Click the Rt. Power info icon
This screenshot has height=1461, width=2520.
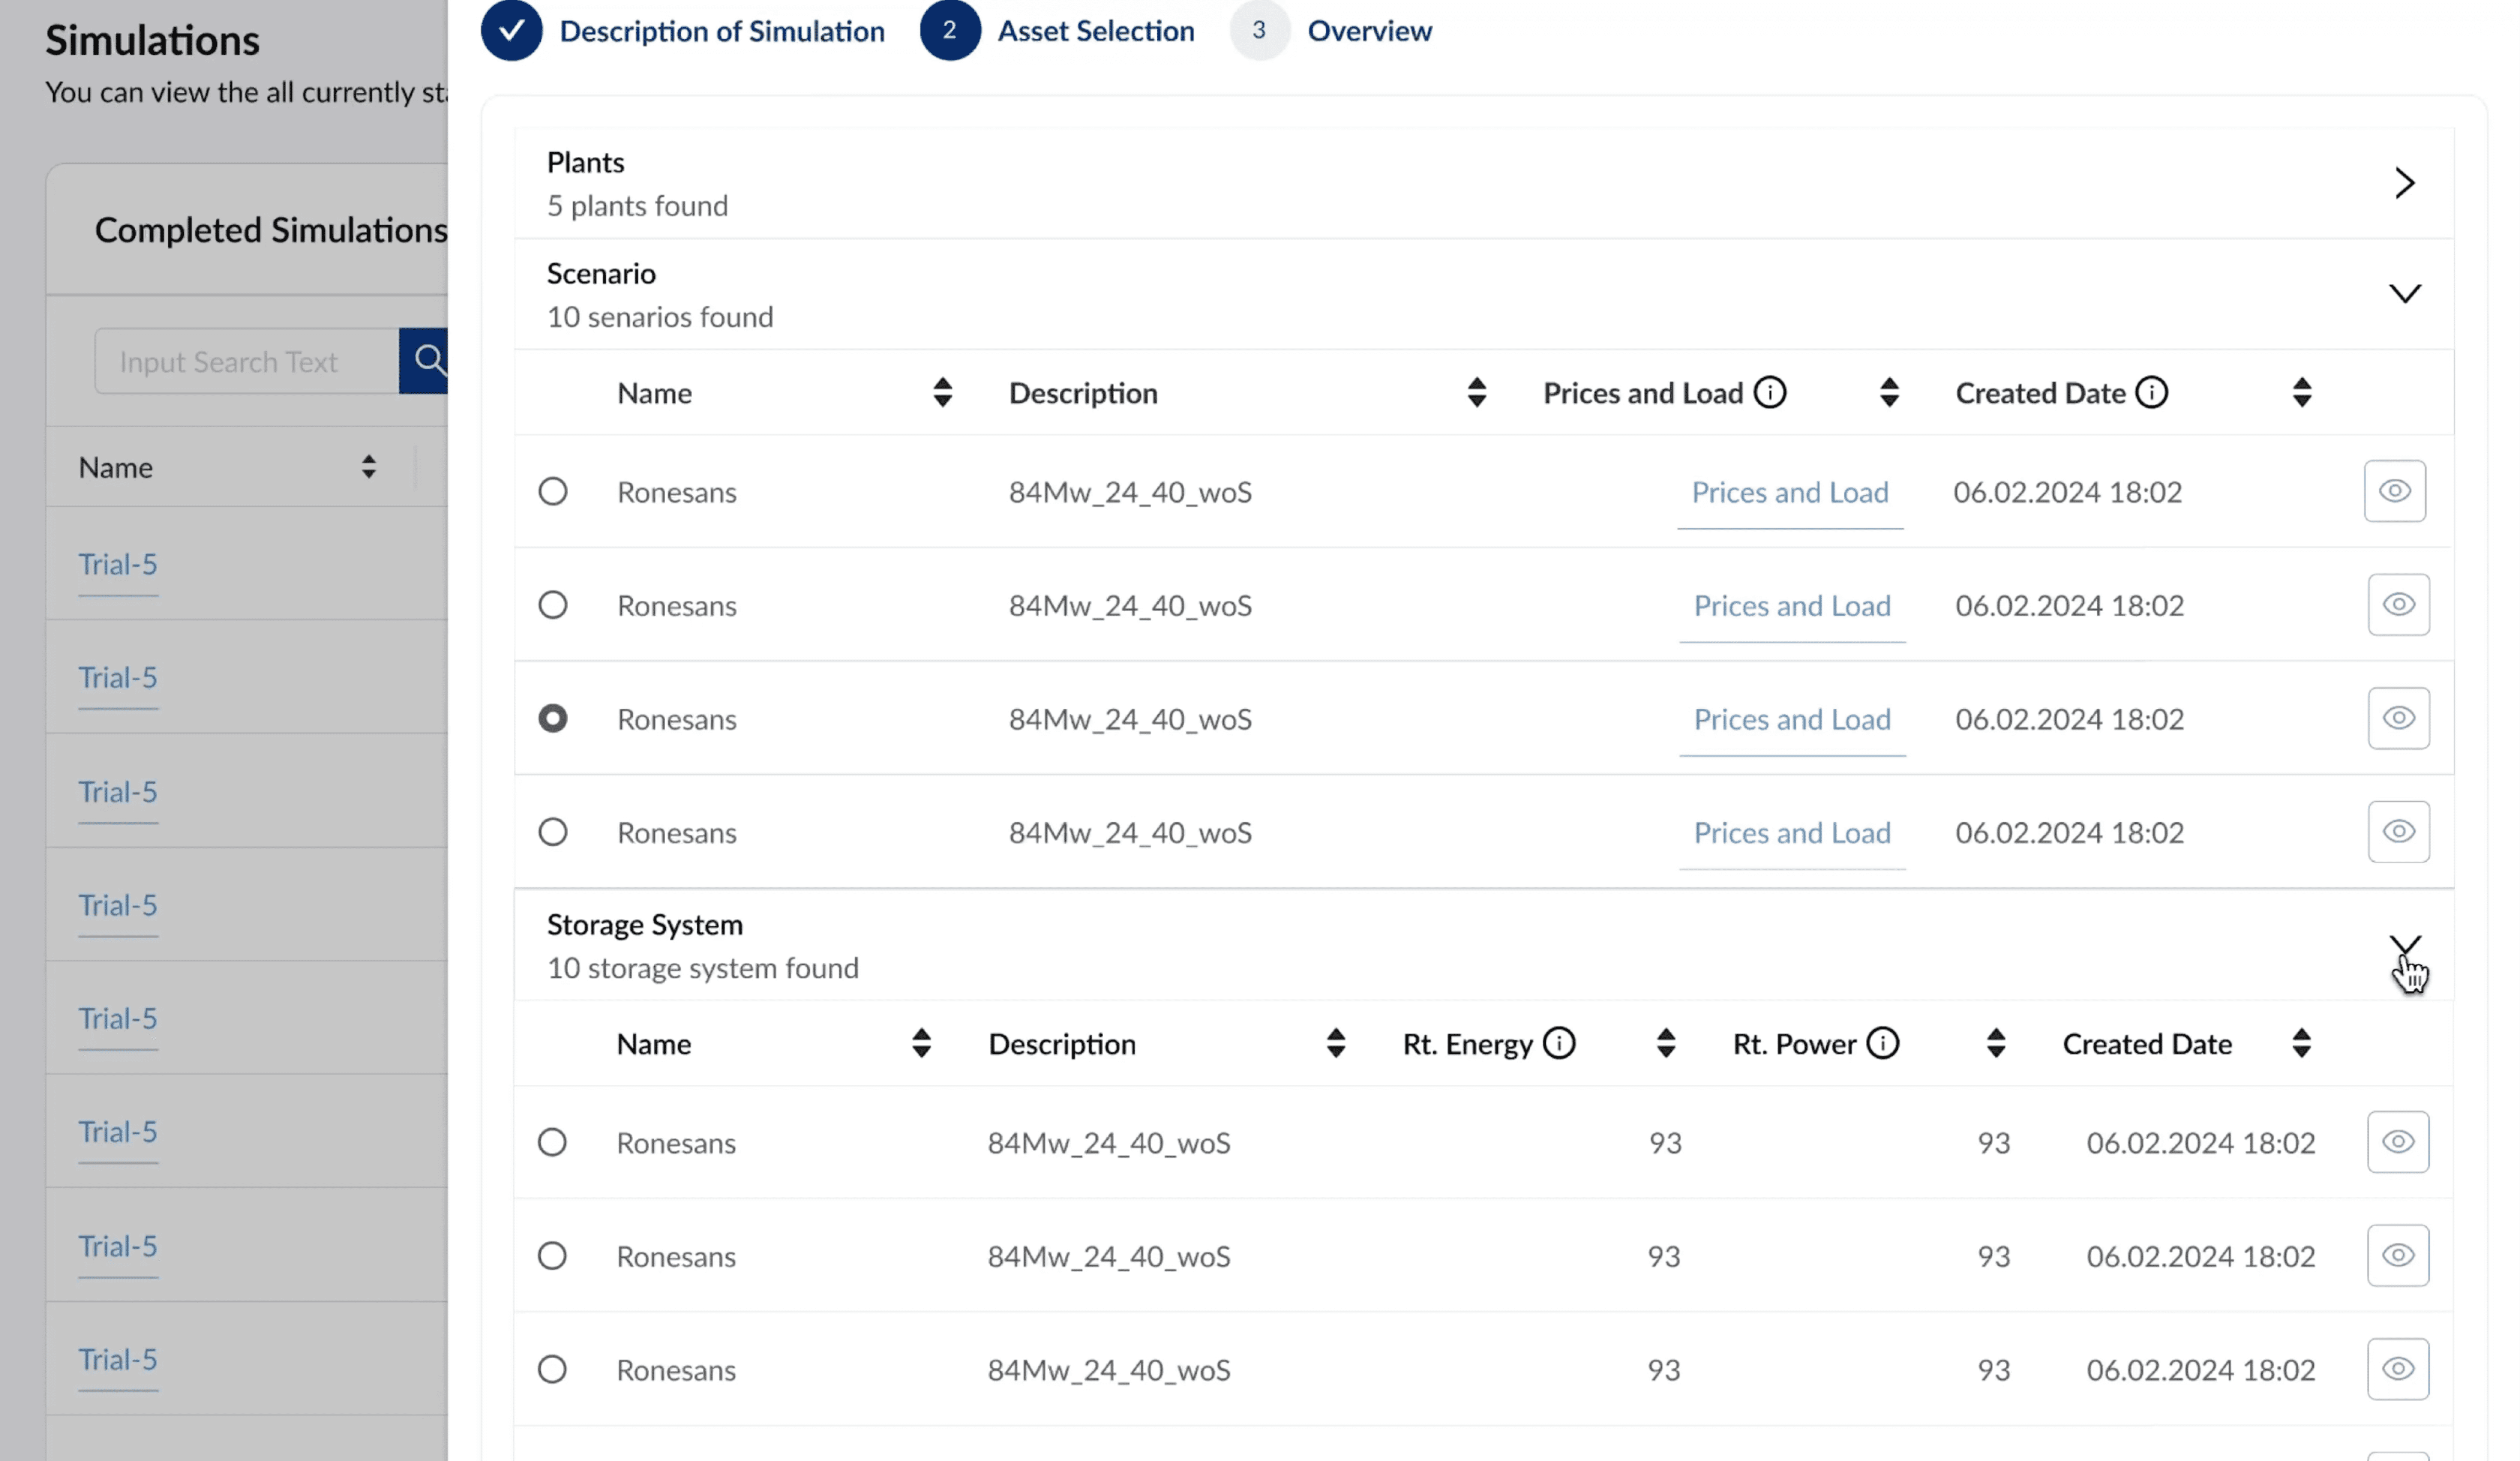point(1882,1043)
